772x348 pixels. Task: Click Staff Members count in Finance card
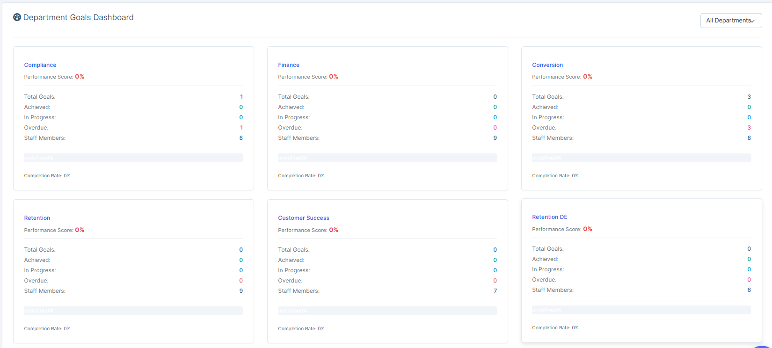pyautogui.click(x=495, y=138)
